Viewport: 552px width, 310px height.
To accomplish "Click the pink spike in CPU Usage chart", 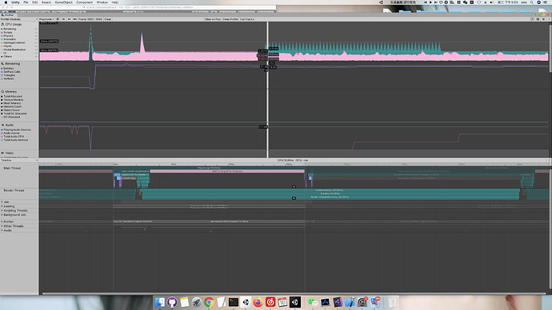I will click(142, 43).
